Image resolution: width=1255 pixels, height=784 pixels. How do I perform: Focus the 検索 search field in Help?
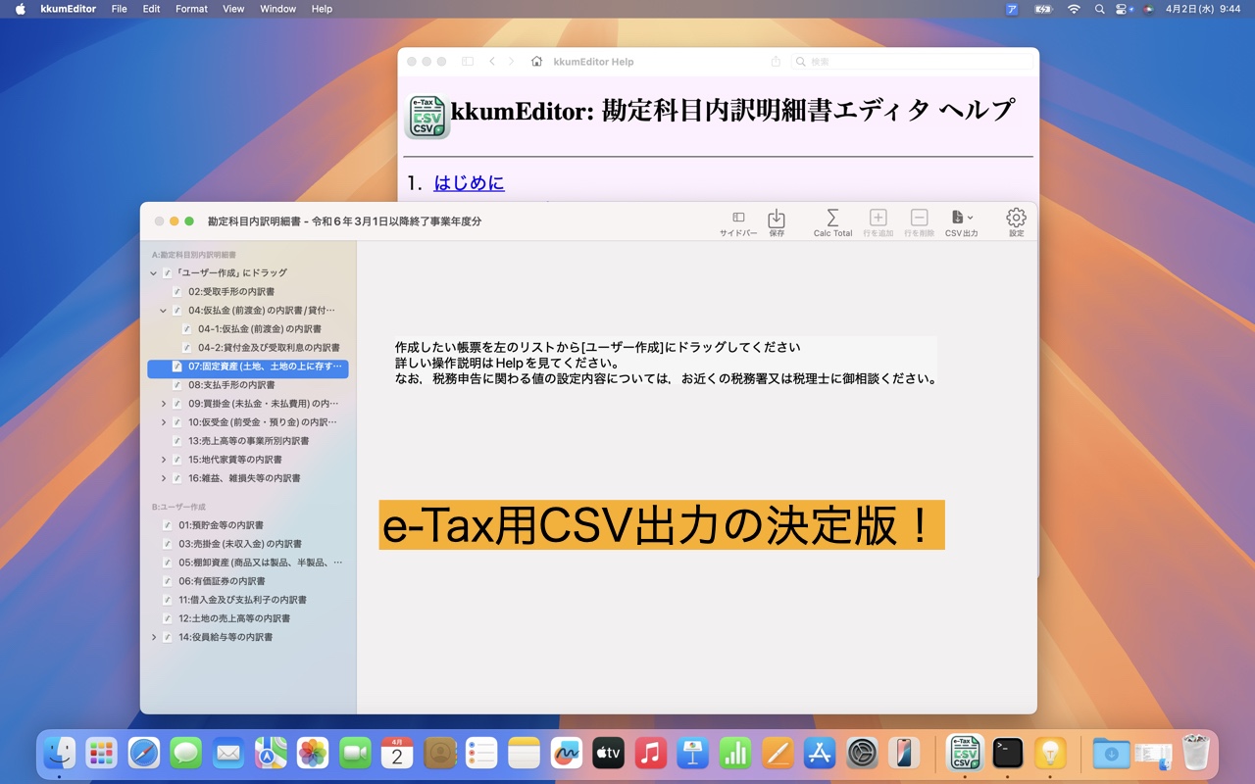(913, 62)
